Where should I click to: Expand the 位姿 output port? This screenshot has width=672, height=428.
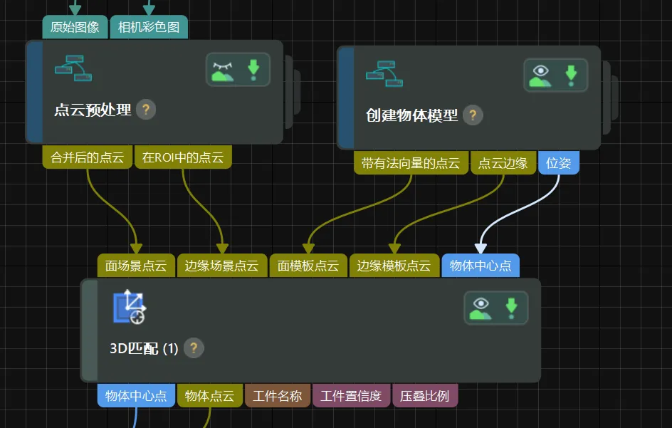click(560, 162)
